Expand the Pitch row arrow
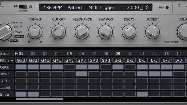This screenshot has width=187, height=105. [x=12, y=60]
